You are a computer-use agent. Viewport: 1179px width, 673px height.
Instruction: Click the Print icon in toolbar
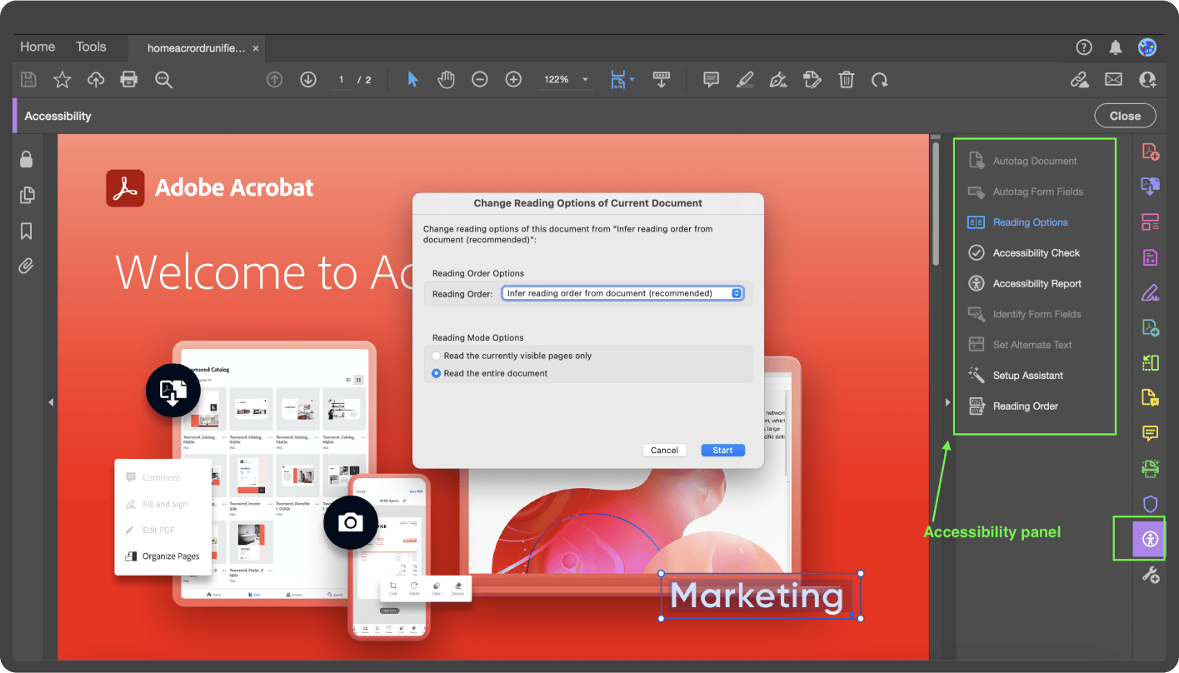[129, 80]
